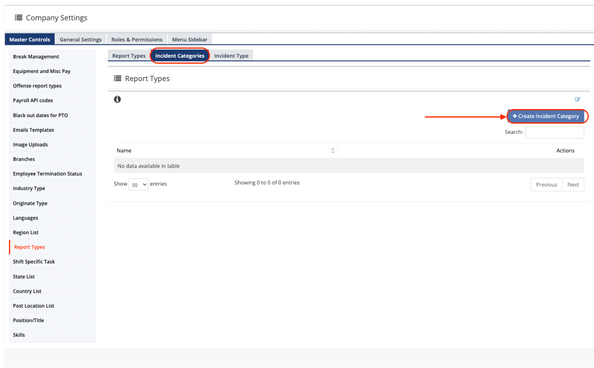Screen dimensions: 594x368
Task: Click the Previous pagination button
Action: tap(546, 185)
